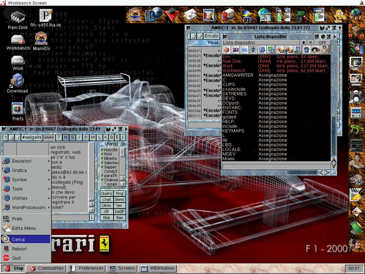
Task: Click the ALL icon in Lista dispositivi toolbar
Action: 244,50
